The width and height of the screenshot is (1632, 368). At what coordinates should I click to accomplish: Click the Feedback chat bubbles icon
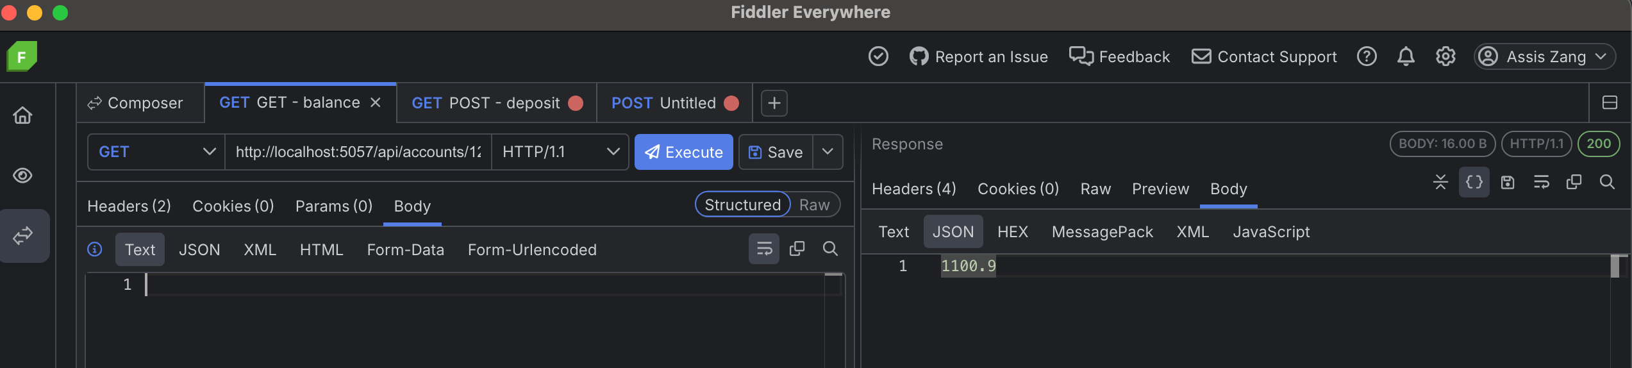(1081, 56)
